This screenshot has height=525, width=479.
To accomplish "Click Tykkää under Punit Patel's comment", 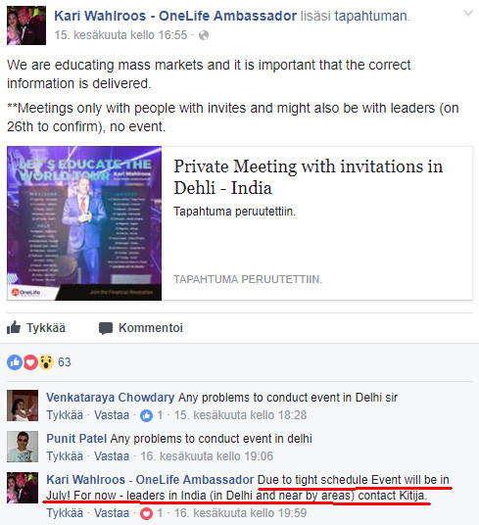I will click(x=65, y=456).
